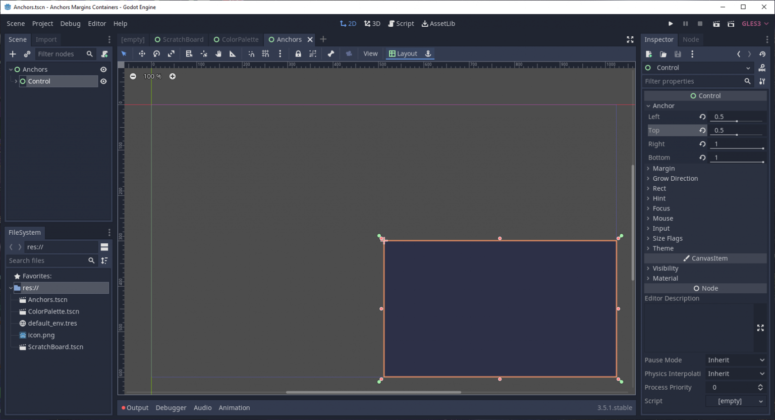Activate the Pan canvas tool
775x420 pixels.
click(x=218, y=54)
